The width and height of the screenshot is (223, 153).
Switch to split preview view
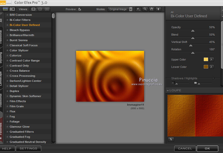click(x=40, y=9)
